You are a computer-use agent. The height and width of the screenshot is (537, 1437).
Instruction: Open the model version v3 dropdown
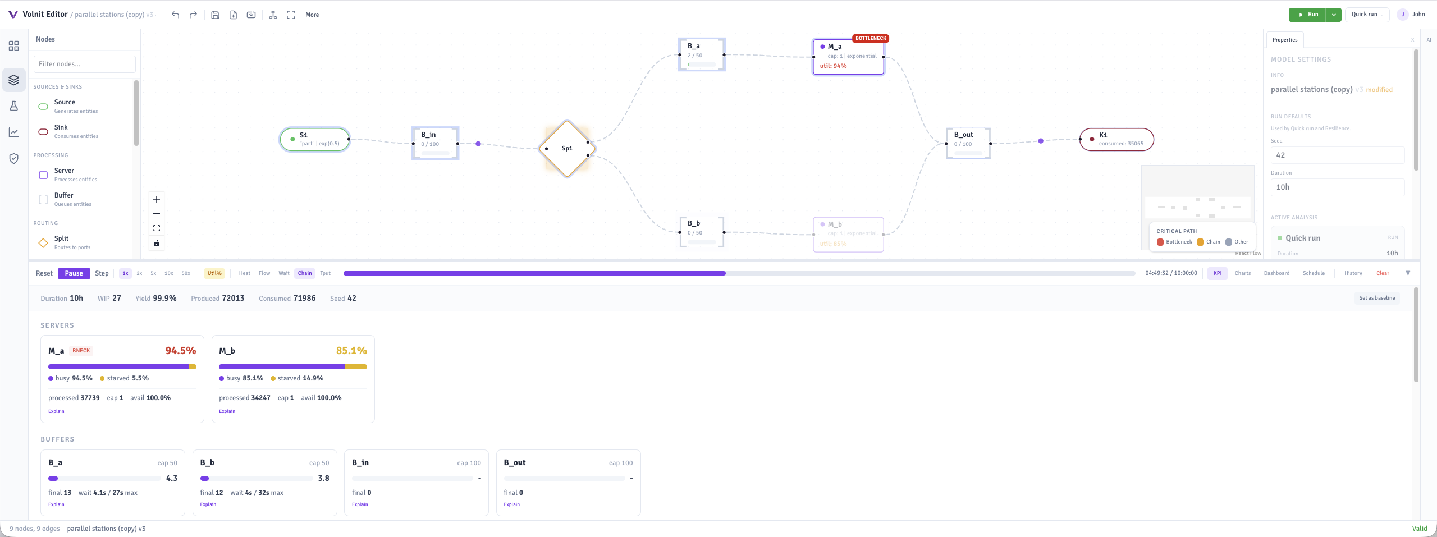click(151, 15)
